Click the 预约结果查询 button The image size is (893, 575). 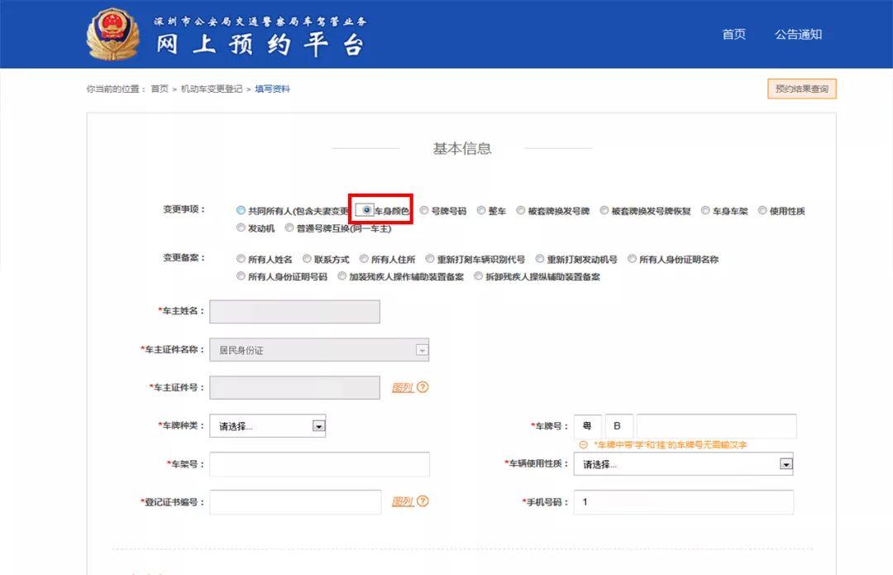[801, 89]
